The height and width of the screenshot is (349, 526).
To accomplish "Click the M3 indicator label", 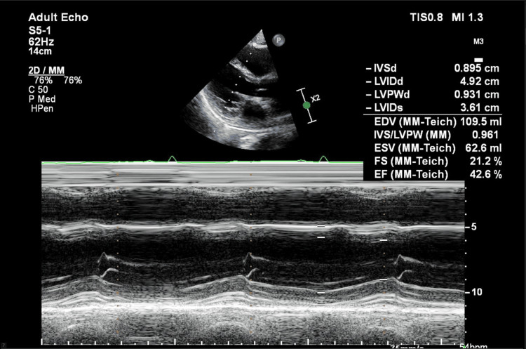I will (478, 41).
